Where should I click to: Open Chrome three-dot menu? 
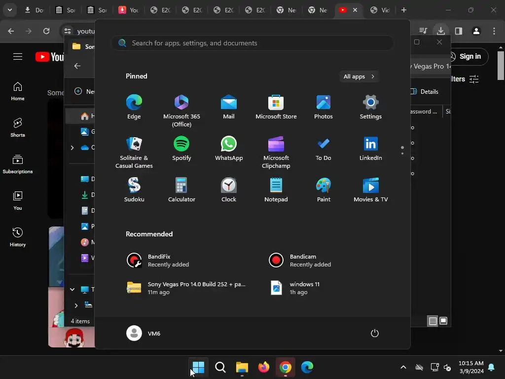[x=494, y=31]
